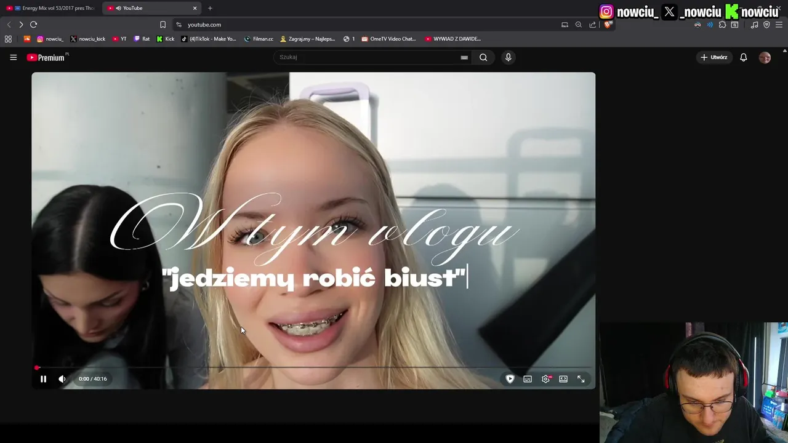Open the nowciu_kick X bookmark
The height and width of the screenshot is (443, 788).
(x=88, y=39)
